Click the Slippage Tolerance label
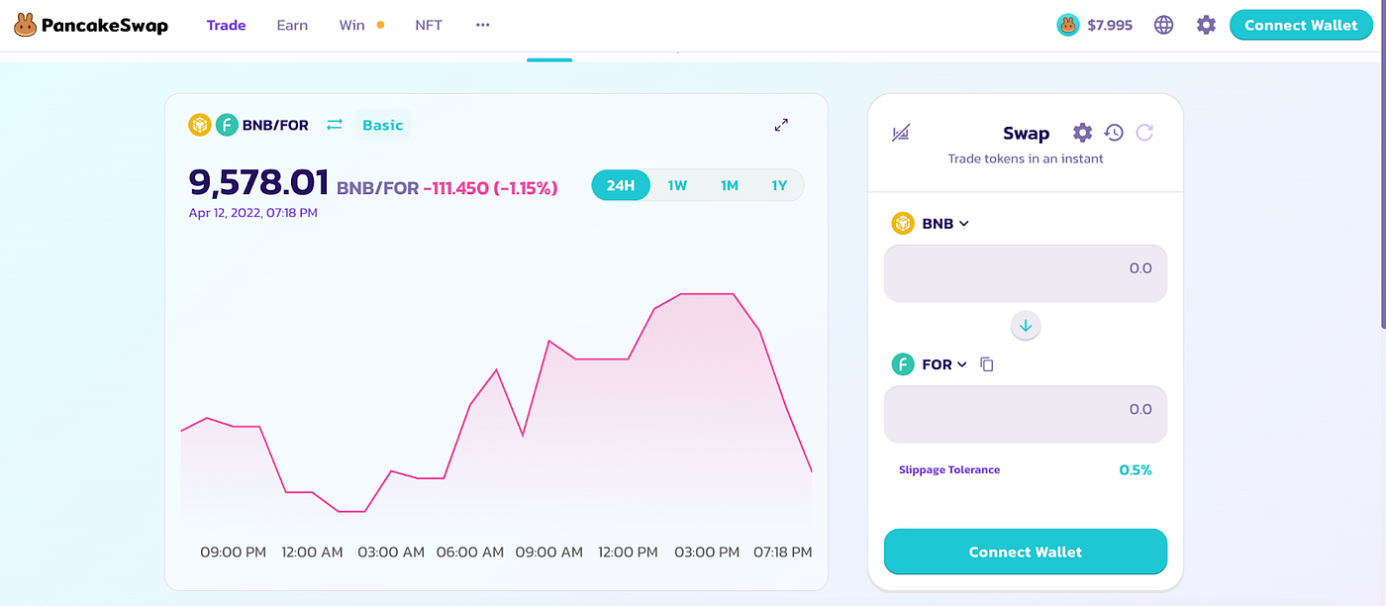This screenshot has height=606, width=1386. [949, 470]
